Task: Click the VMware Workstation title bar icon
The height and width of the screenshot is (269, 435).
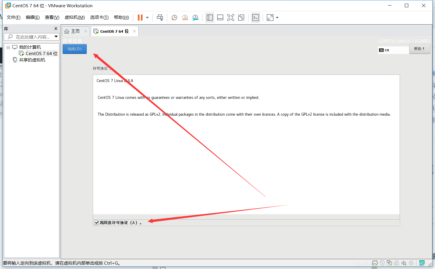Action: tap(8, 6)
